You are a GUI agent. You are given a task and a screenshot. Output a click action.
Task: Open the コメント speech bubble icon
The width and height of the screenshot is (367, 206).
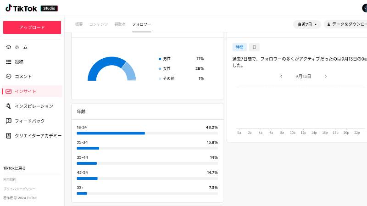(x=8, y=77)
